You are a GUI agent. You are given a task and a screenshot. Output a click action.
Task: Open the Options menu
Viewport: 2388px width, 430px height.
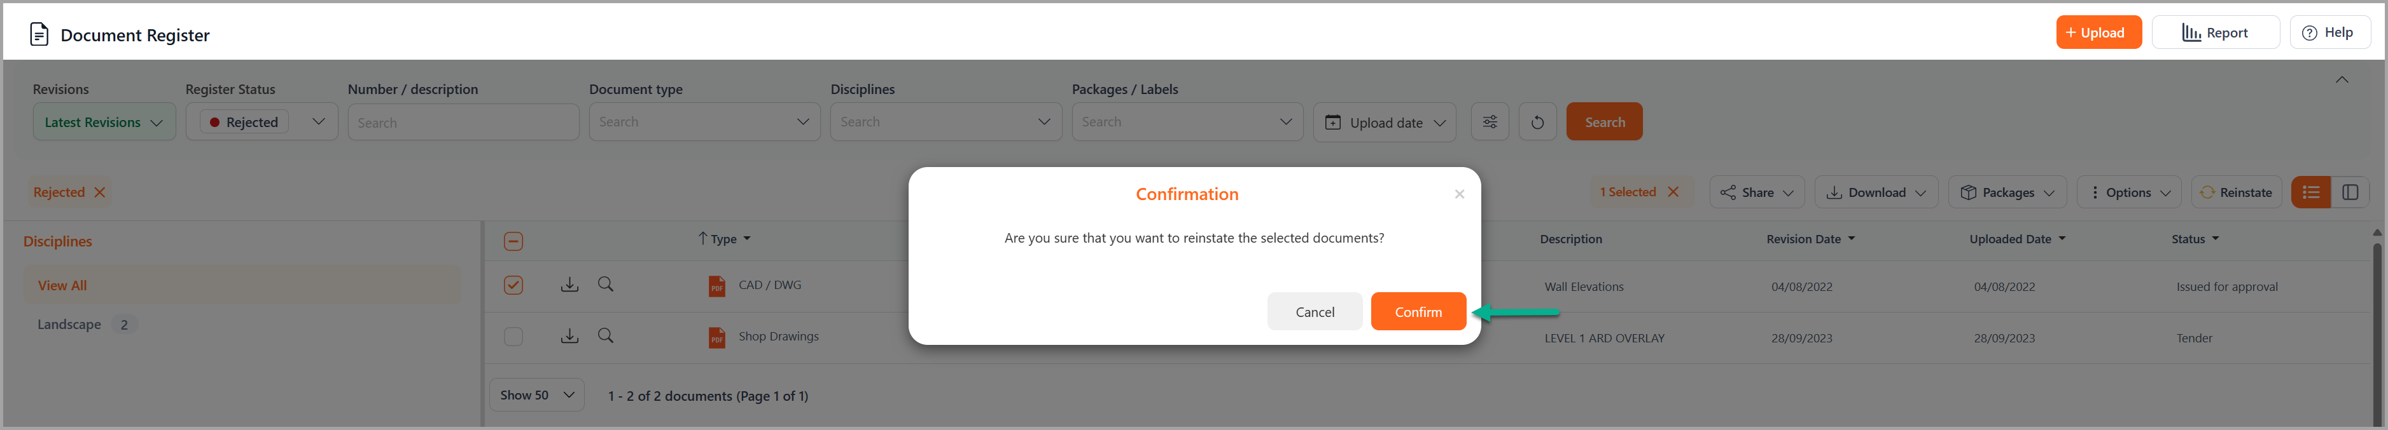[x=2128, y=192]
